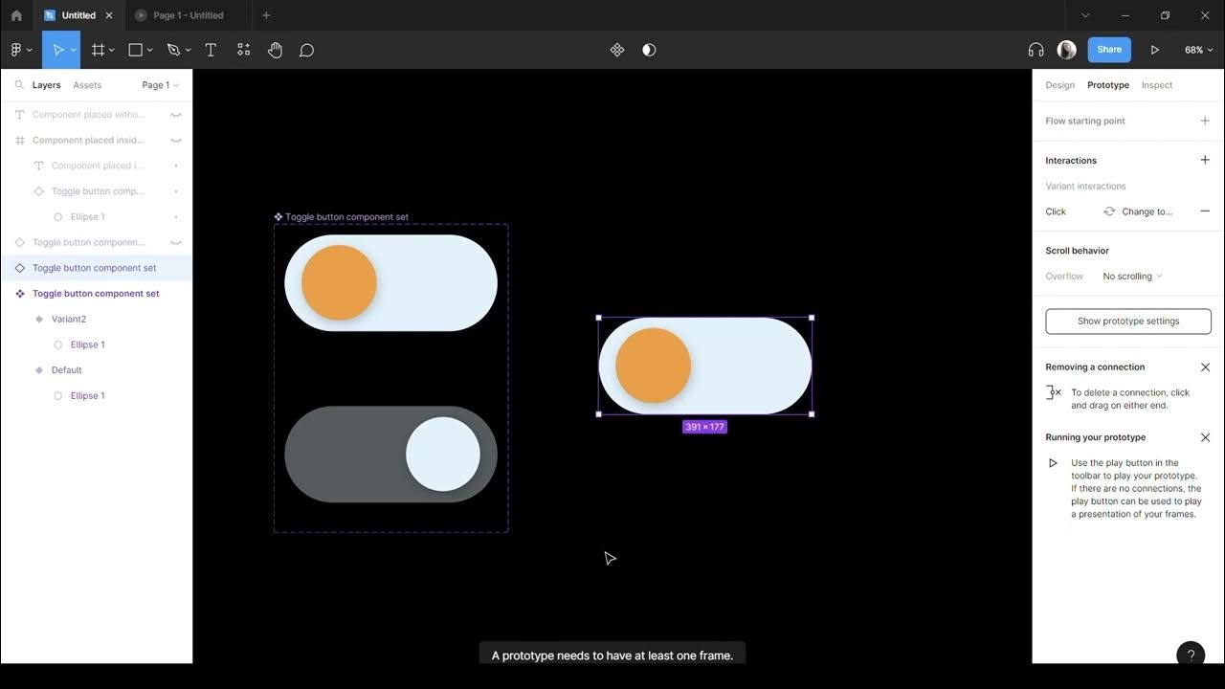Click the Create component icon

[617, 50]
